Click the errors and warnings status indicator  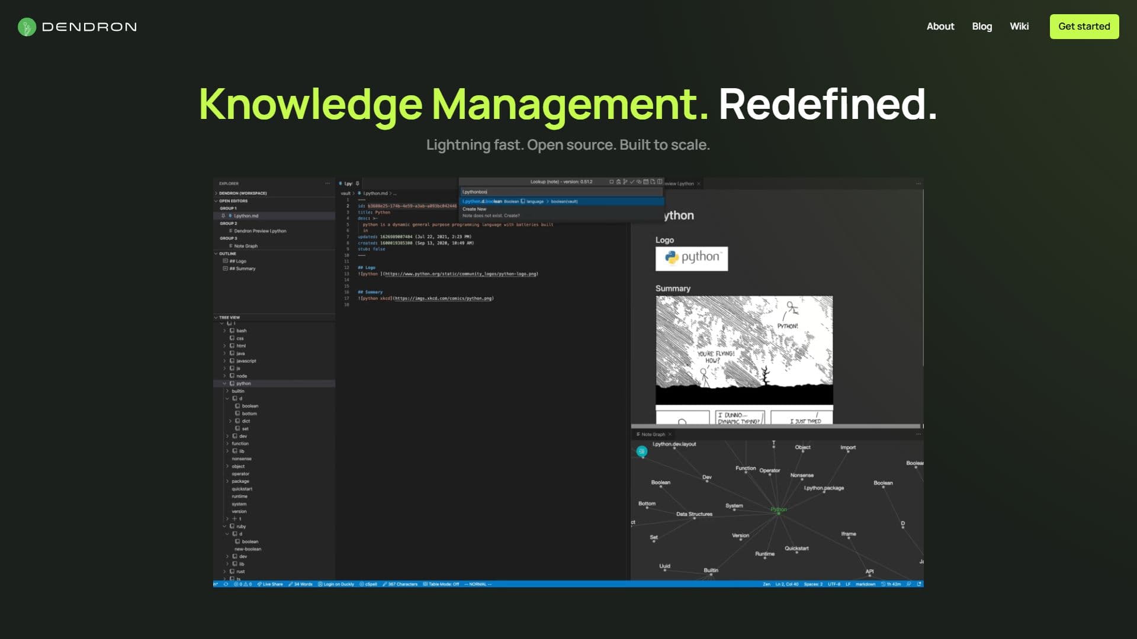(x=243, y=584)
